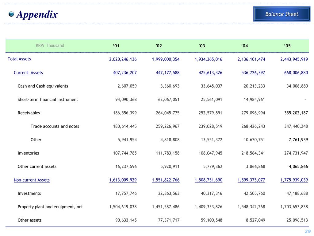Screen dimensions: 314x236
Task: Click receivables value 355,202,187
Action: (x=296, y=113)
